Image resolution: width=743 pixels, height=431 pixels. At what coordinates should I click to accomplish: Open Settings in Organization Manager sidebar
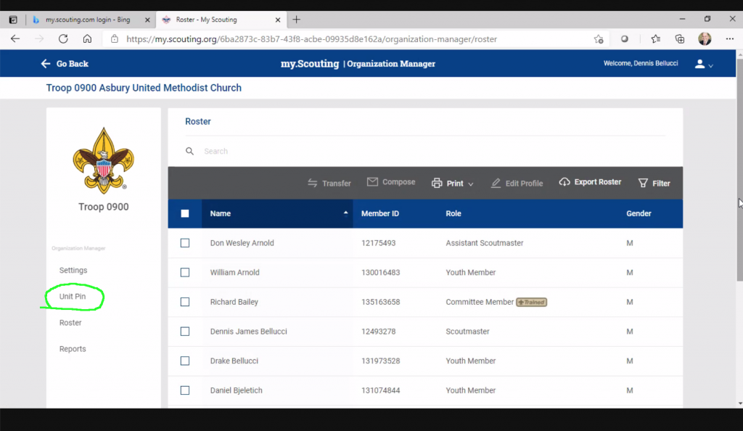pos(73,271)
